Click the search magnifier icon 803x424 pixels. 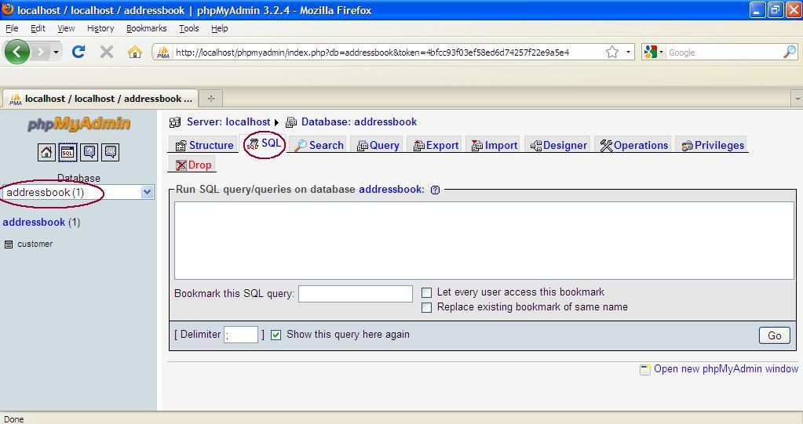coord(790,52)
